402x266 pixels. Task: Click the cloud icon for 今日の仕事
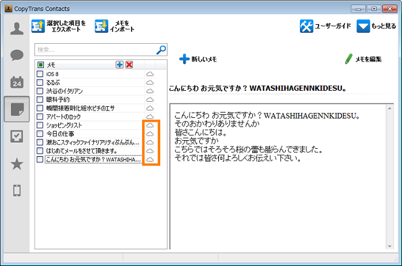coord(150,133)
